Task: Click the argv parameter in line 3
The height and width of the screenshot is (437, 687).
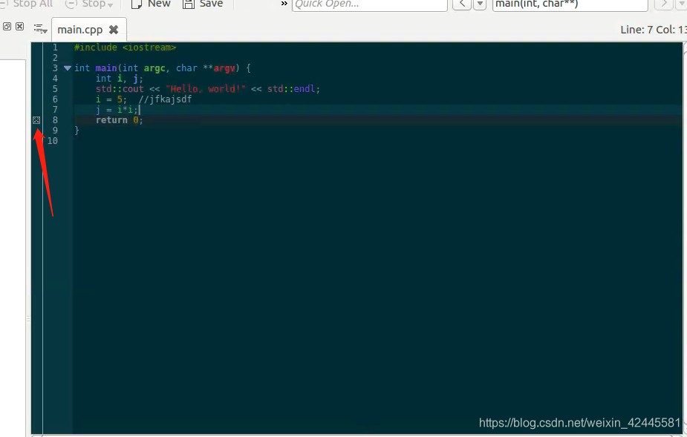Action: 224,68
